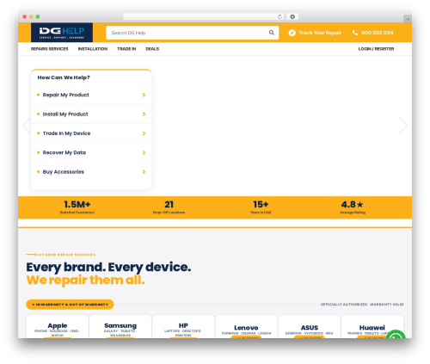Click Officially Authorized Warranty Valid text

click(x=362, y=305)
